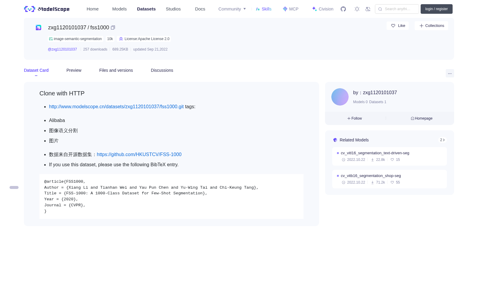Open the Models section

pyautogui.click(x=119, y=9)
